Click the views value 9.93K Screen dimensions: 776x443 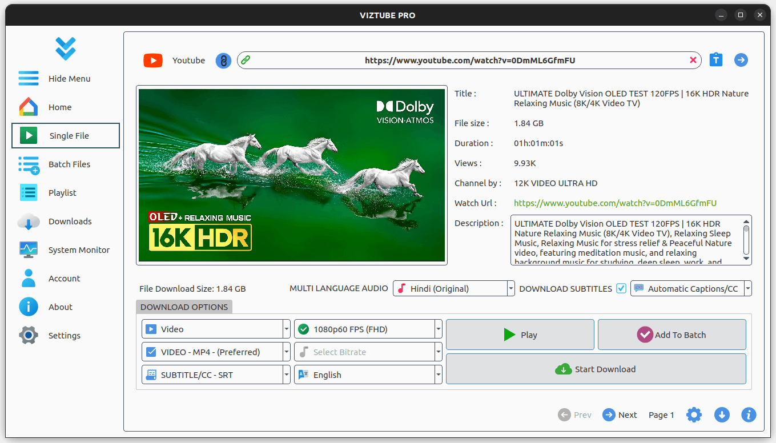[525, 163]
